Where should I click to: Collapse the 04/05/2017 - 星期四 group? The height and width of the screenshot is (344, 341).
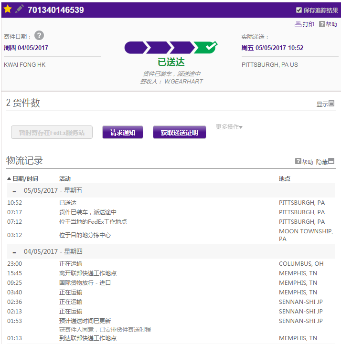point(14,252)
